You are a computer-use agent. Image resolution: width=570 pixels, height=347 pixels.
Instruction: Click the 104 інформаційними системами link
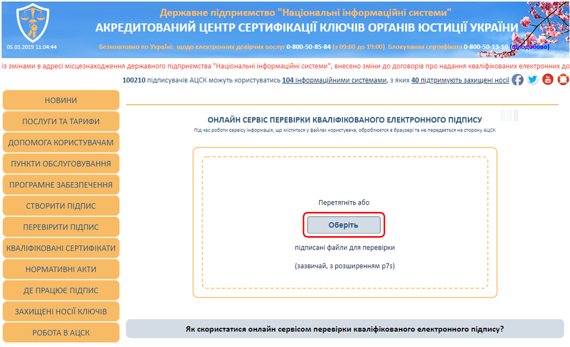(x=334, y=80)
